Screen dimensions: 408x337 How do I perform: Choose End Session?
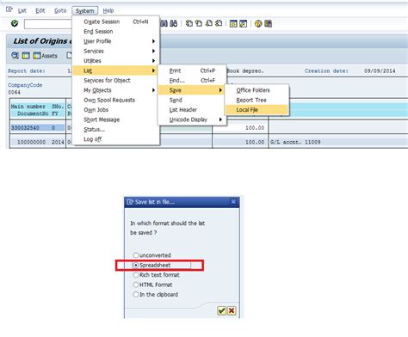(116, 31)
